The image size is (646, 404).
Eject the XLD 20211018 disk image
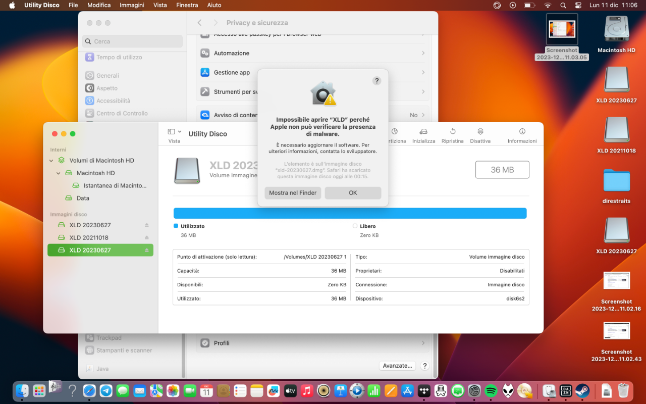(x=147, y=238)
